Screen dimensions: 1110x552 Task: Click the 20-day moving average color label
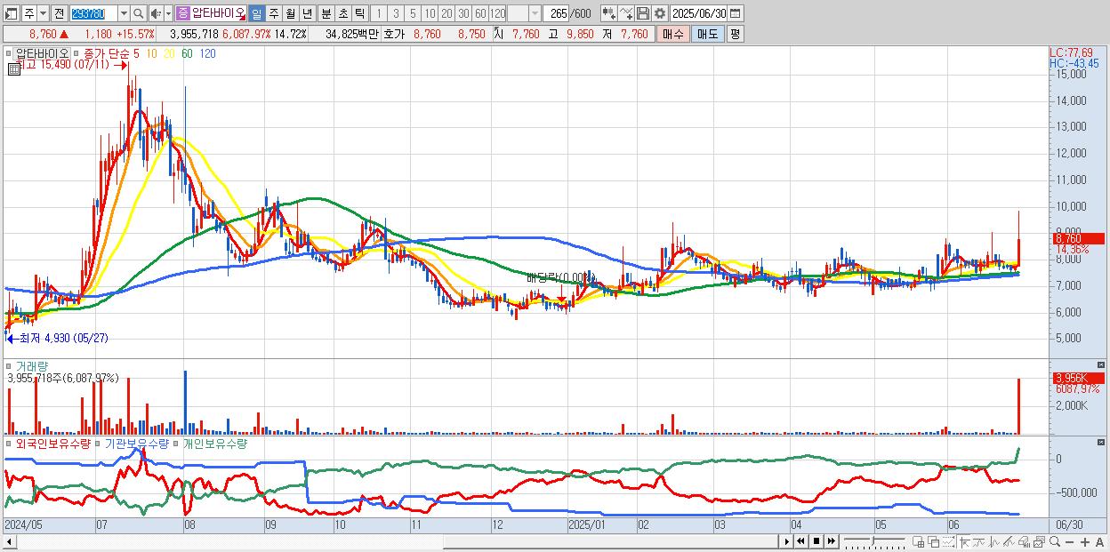tap(168, 53)
